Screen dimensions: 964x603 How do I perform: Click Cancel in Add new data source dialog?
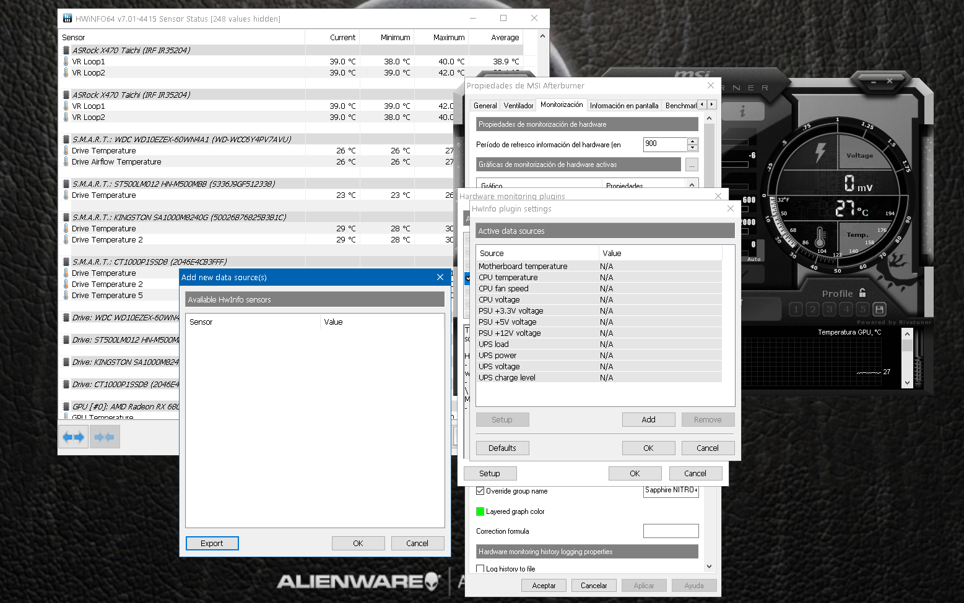click(x=417, y=543)
